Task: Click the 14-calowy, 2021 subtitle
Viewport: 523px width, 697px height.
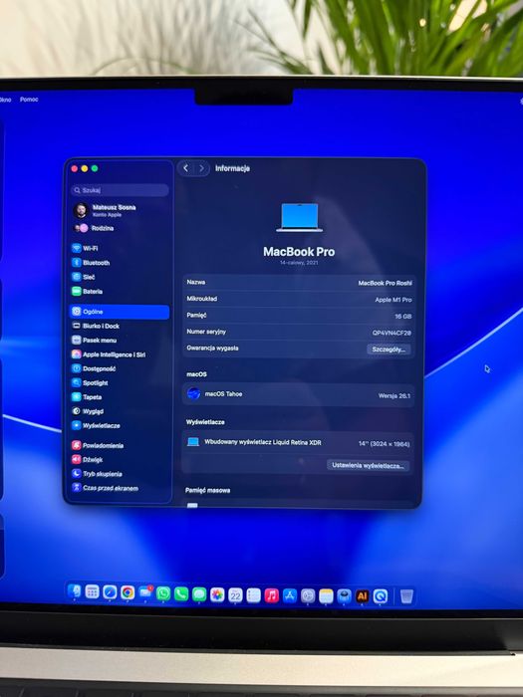Action: (x=299, y=263)
